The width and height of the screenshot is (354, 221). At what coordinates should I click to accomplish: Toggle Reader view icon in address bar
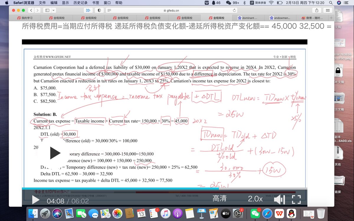109,10
